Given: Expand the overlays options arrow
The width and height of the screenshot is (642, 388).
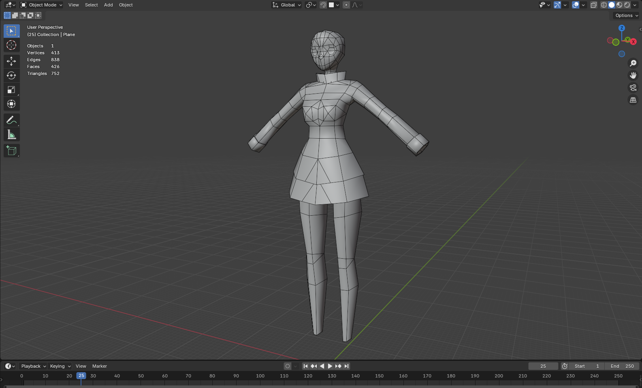Looking at the screenshot, I should (583, 5).
